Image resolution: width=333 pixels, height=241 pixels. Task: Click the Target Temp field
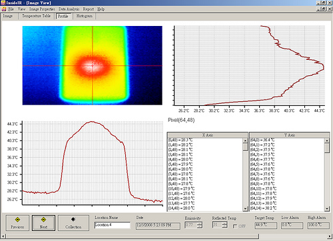click(266, 226)
